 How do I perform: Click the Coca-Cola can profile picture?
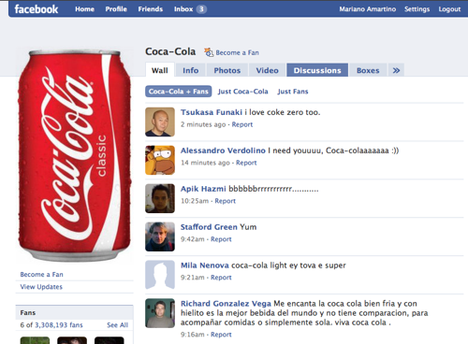(x=74, y=155)
